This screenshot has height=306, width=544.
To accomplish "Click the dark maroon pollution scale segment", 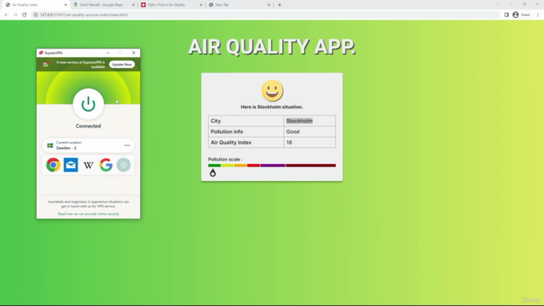I will [311, 166].
